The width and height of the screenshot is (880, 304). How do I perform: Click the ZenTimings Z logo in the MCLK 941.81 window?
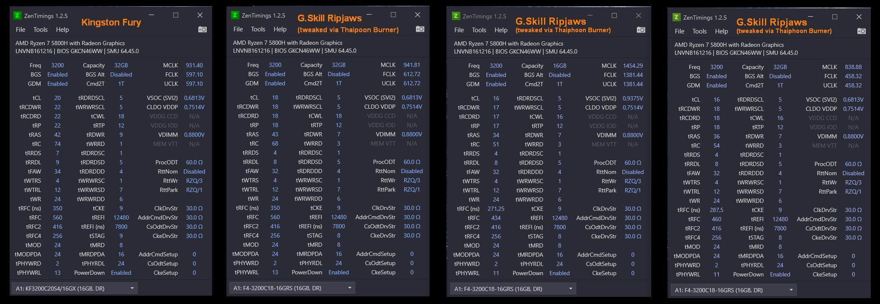(x=235, y=15)
